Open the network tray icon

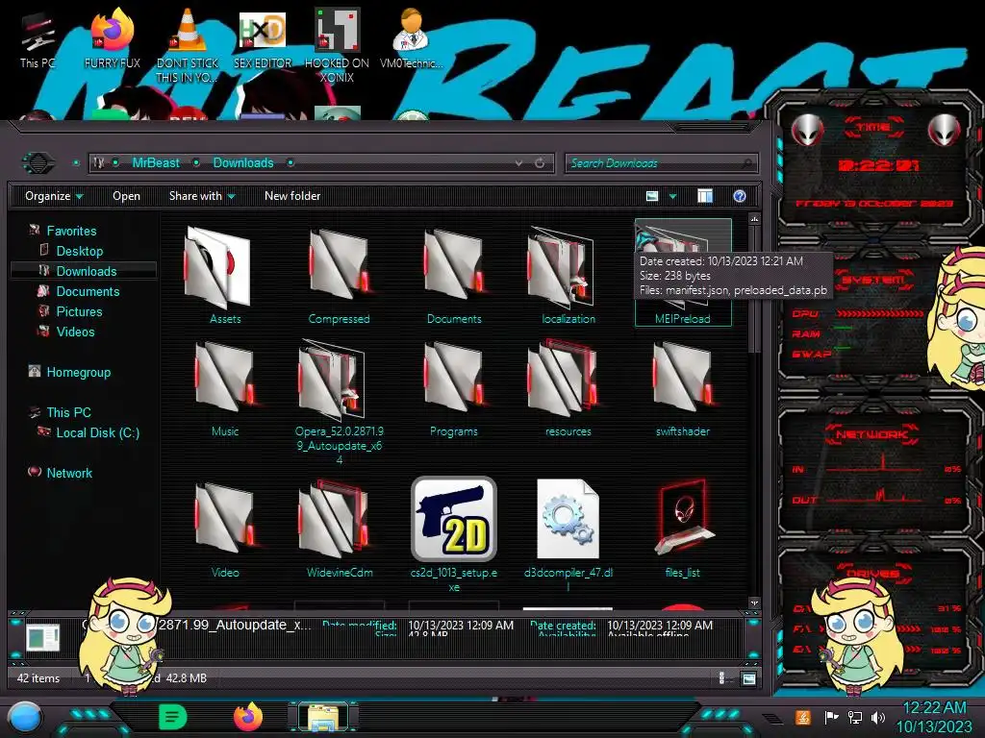coord(855,717)
